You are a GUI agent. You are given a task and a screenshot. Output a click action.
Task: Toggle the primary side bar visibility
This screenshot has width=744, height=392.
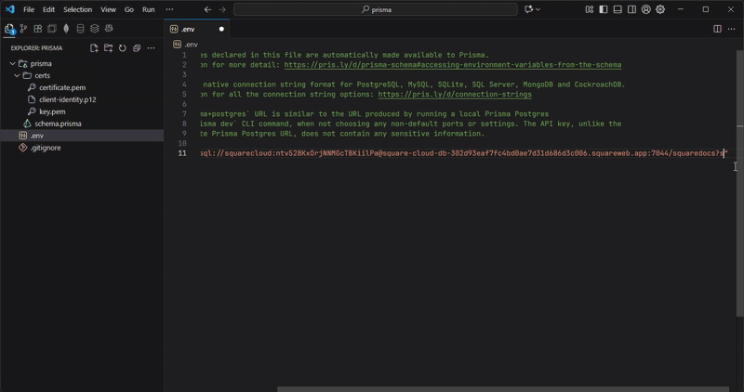pyautogui.click(x=603, y=9)
